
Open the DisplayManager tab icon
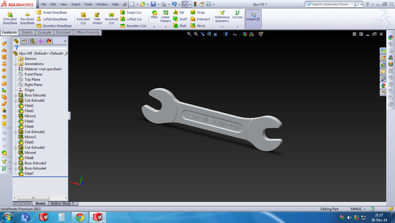coord(49,41)
